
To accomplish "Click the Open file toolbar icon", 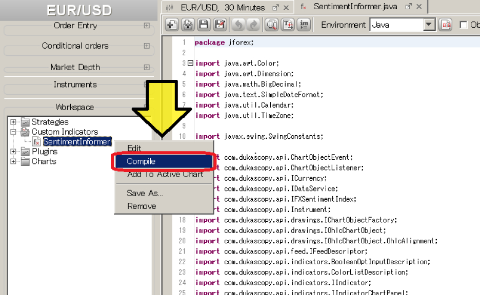I will coord(188,25).
